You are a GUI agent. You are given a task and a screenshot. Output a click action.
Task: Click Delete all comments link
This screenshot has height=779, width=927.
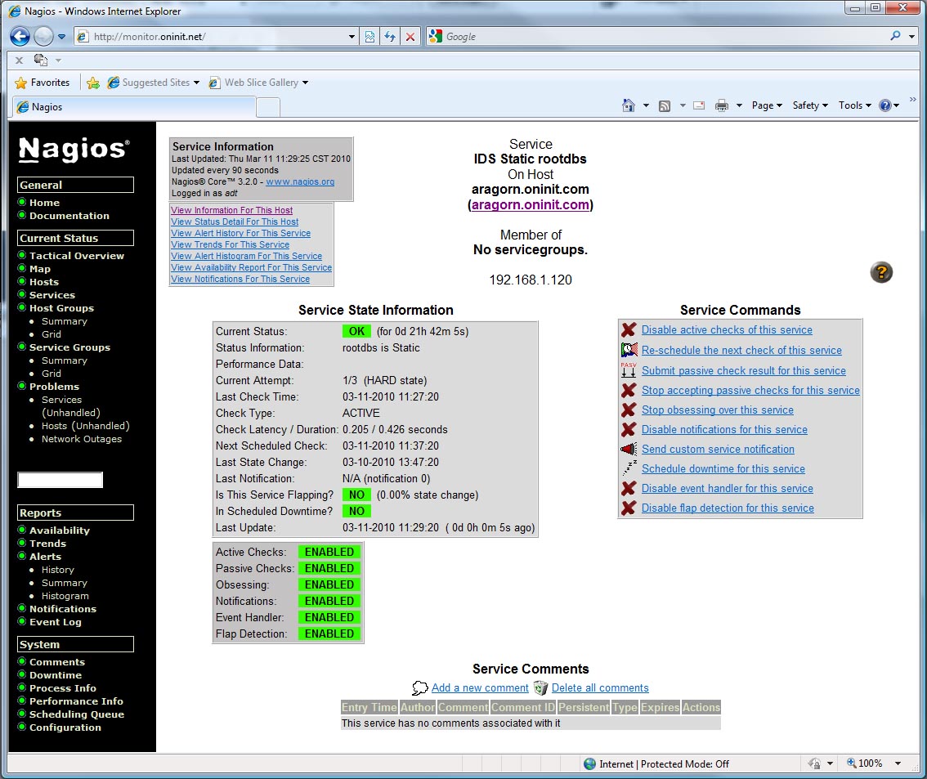click(599, 688)
